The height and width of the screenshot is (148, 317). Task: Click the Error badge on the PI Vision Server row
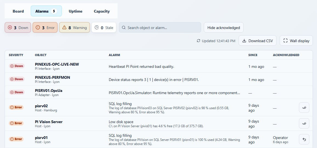16,123
